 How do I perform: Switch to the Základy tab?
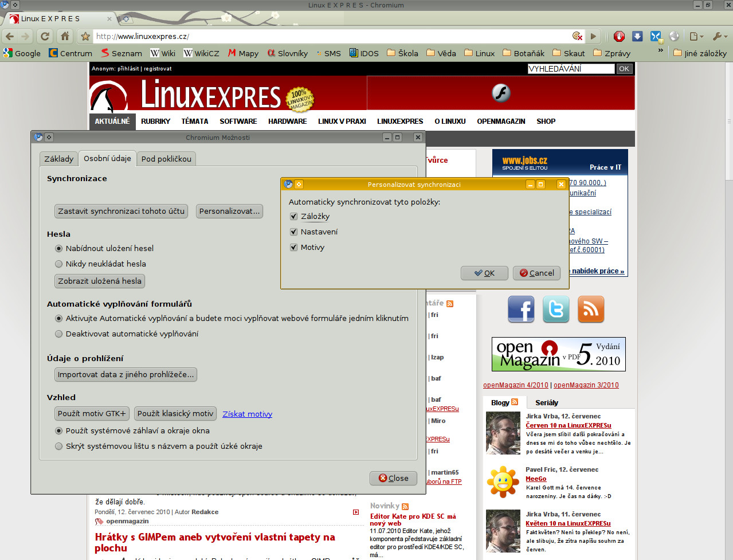59,159
